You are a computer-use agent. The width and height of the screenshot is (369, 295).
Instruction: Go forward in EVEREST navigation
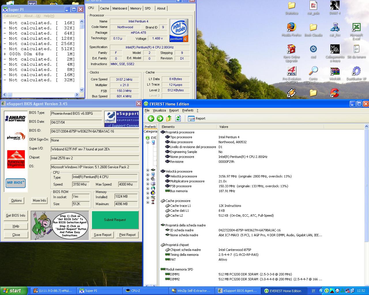point(160,118)
